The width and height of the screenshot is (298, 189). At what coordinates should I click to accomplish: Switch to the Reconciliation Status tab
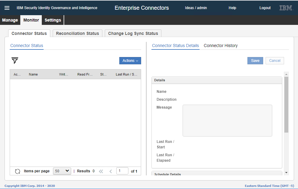coord(77,33)
